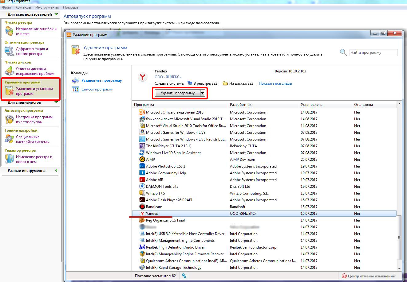The image size is (407, 282).
Task: Click the Удалить программу button
Action: tap(178, 93)
